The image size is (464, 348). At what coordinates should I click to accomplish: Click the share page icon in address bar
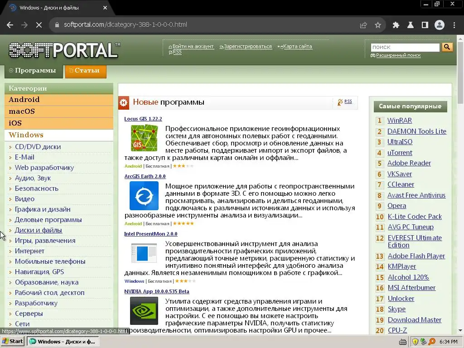[363, 25]
